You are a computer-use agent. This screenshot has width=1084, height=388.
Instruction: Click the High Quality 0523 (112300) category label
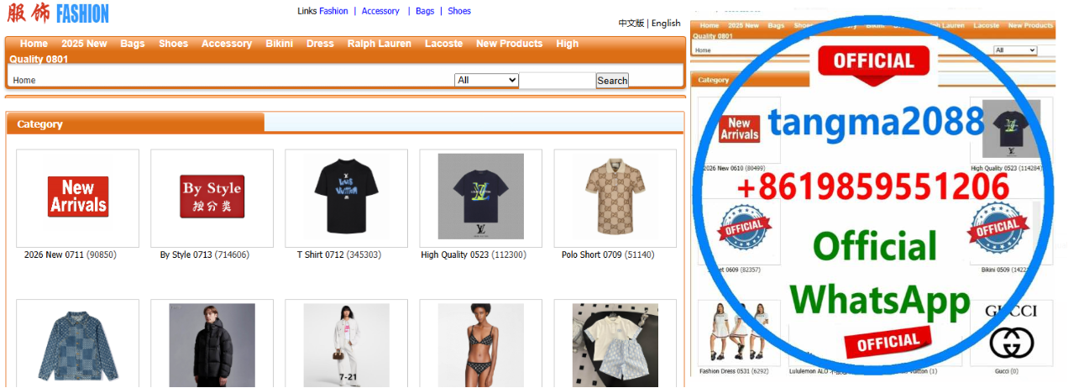[474, 254]
